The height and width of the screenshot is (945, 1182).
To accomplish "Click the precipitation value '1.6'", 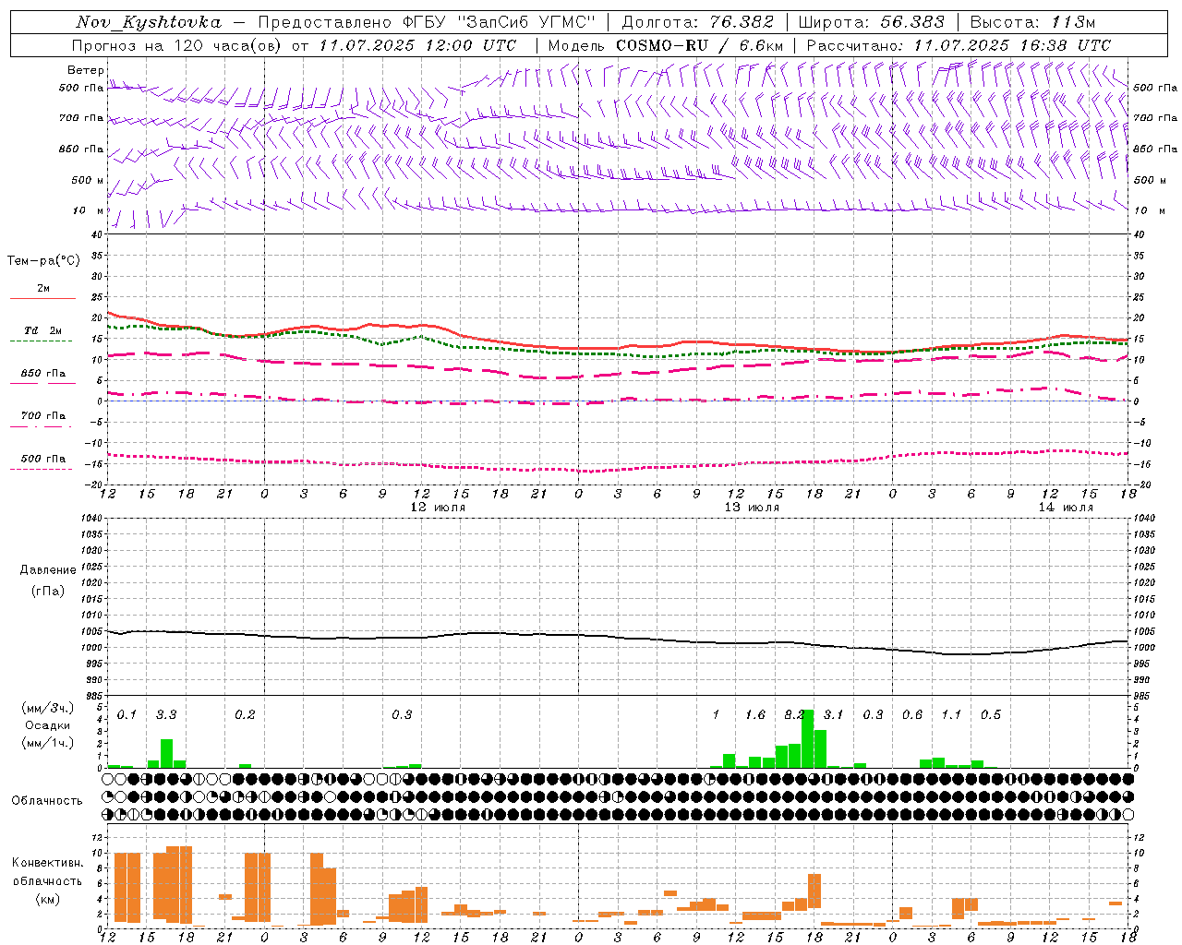I will (x=755, y=714).
